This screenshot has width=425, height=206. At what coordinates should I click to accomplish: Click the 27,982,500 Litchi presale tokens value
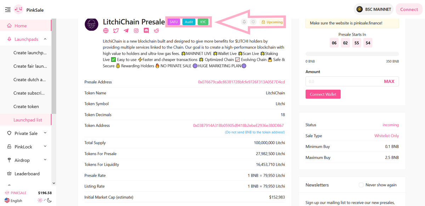pos(271,154)
